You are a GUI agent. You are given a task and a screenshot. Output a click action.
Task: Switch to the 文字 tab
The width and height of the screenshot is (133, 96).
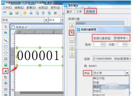79,11
